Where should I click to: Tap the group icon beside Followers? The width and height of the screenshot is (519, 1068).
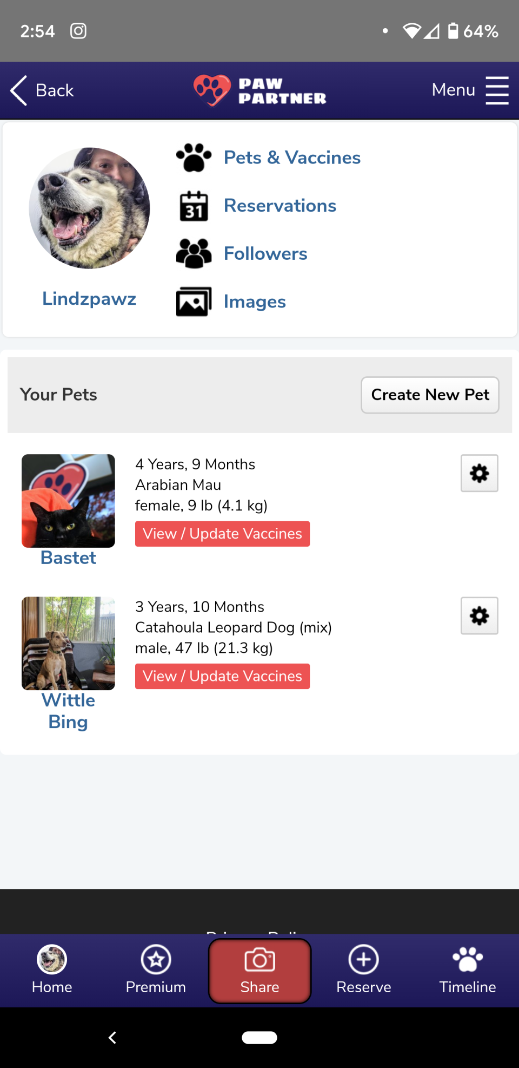click(194, 253)
